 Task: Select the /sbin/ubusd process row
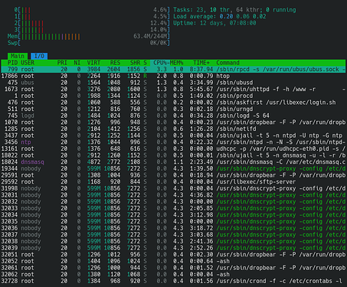173,83
